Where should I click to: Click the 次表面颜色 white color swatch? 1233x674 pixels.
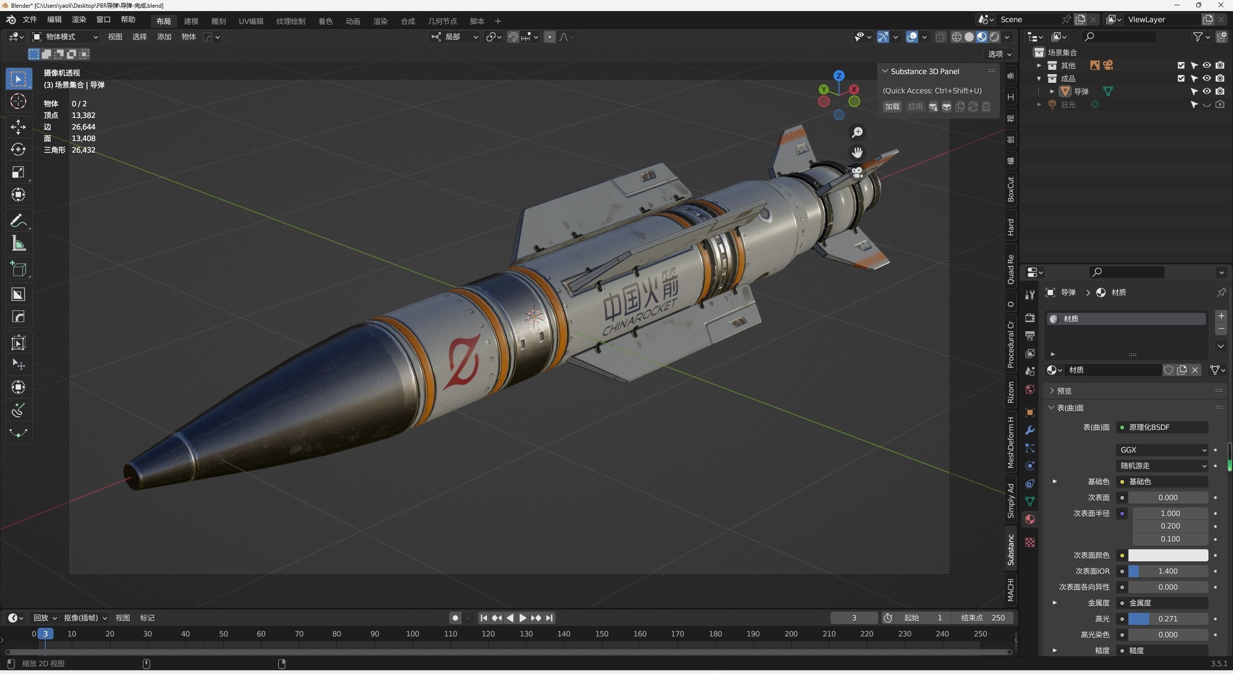coord(1168,555)
